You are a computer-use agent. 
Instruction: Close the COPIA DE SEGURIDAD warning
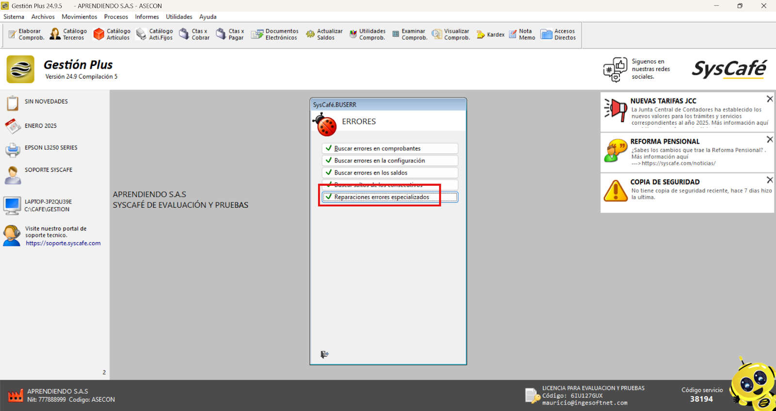pyautogui.click(x=769, y=180)
